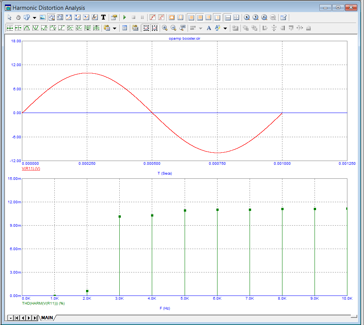This screenshot has height=325, width=364.
Task: Select the V(R11) (V) curve label
Action: point(31,169)
